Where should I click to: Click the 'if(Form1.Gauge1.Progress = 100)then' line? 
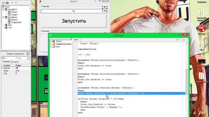tap(101, 99)
